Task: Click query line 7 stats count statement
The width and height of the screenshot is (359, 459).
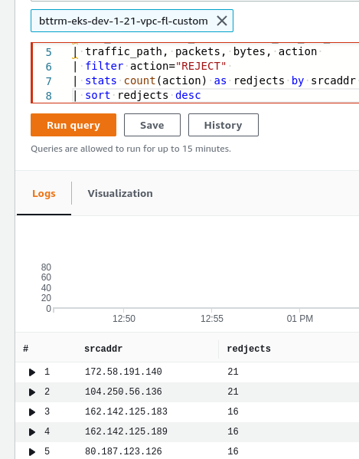Action: click(x=220, y=80)
